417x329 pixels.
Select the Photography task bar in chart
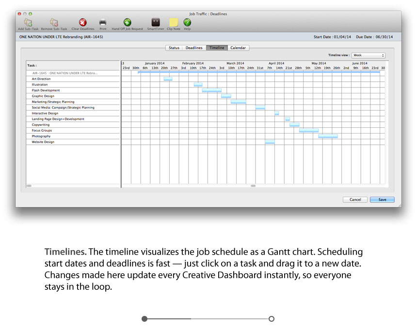point(328,136)
